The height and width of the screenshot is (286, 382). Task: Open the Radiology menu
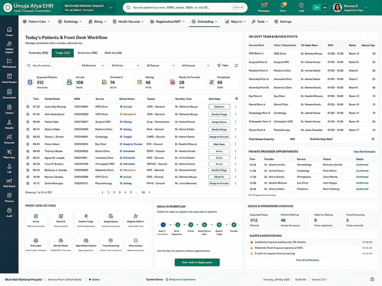(x=70, y=22)
